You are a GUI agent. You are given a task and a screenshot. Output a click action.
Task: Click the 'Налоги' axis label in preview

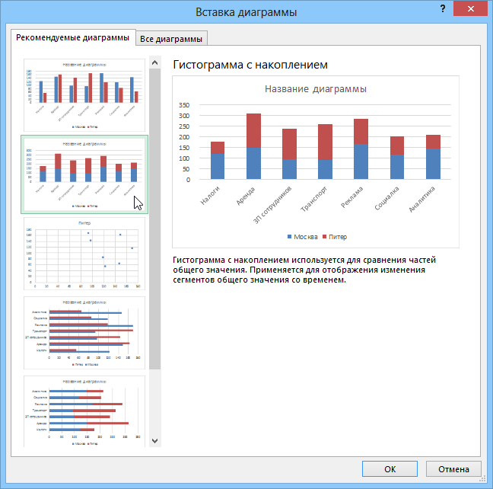(210, 195)
